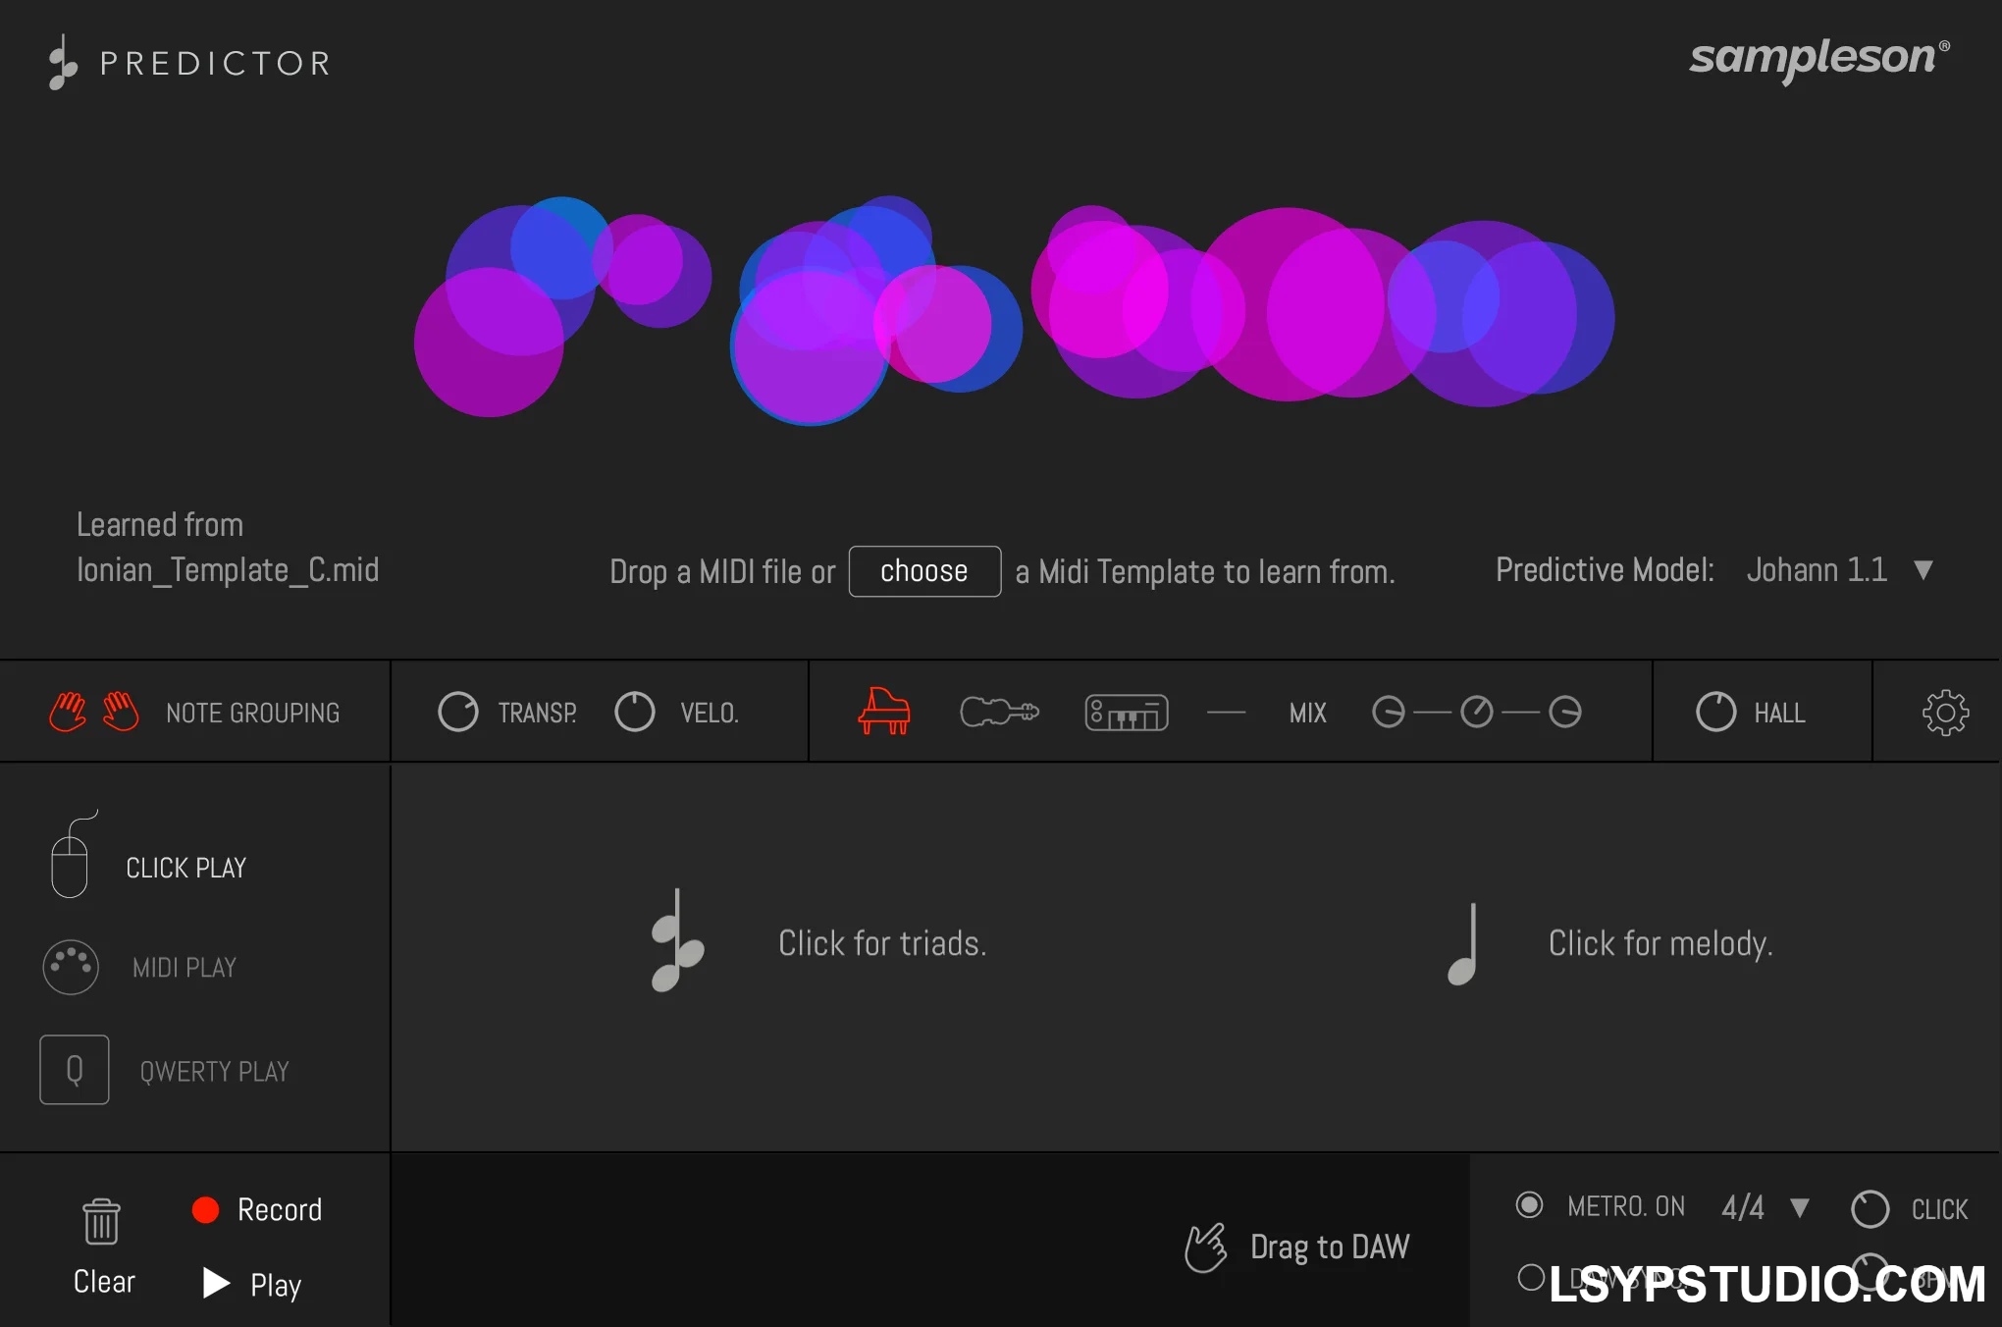2002x1327 pixels.
Task: Select the violin strings instrument icon
Action: pos(999,711)
